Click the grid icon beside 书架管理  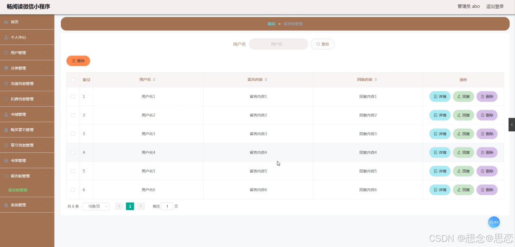click(x=6, y=160)
